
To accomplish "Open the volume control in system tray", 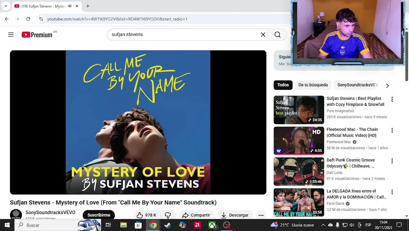I will point(352,225).
